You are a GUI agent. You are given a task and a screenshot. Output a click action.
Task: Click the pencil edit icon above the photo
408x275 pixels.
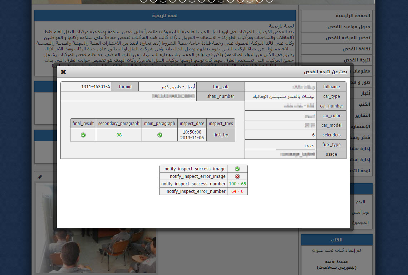(x=40, y=177)
